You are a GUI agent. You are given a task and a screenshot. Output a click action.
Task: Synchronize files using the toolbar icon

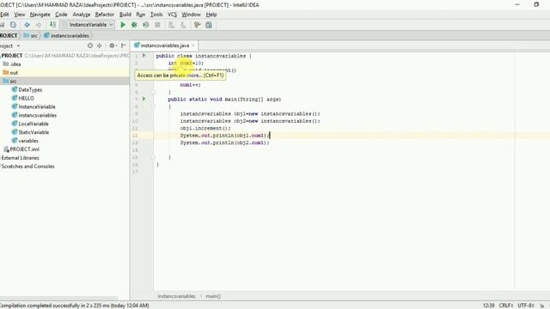coord(14,25)
